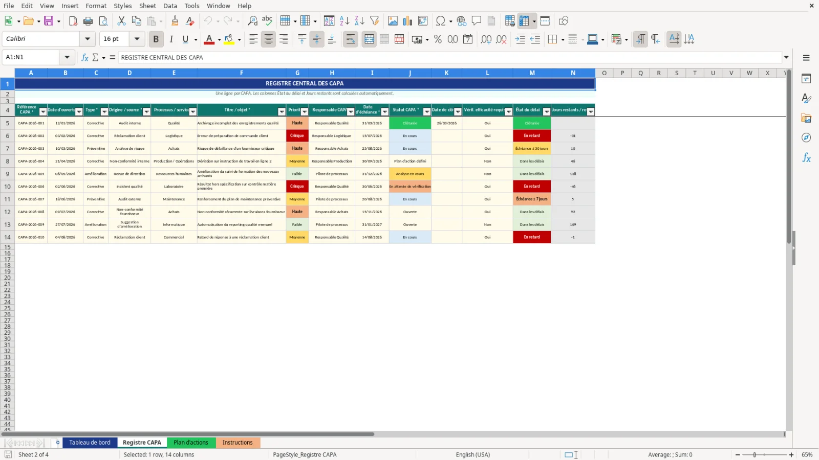Switch to the Instructions sheet tab
This screenshot has width=819, height=460.
pyautogui.click(x=238, y=443)
